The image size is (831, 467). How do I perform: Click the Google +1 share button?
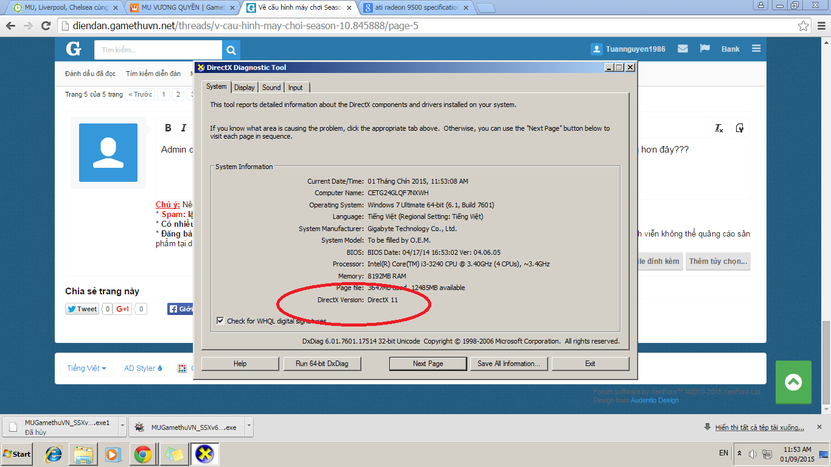(x=123, y=309)
